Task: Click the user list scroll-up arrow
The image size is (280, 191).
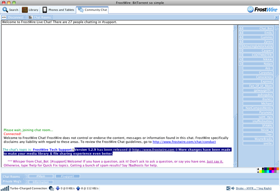Action: coord(277,28)
